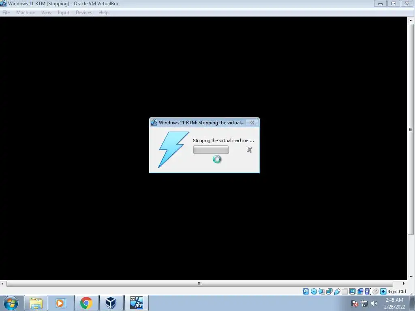Open VirtualBox Manager from the taskbar
The height and width of the screenshot is (311, 415).
click(x=111, y=303)
